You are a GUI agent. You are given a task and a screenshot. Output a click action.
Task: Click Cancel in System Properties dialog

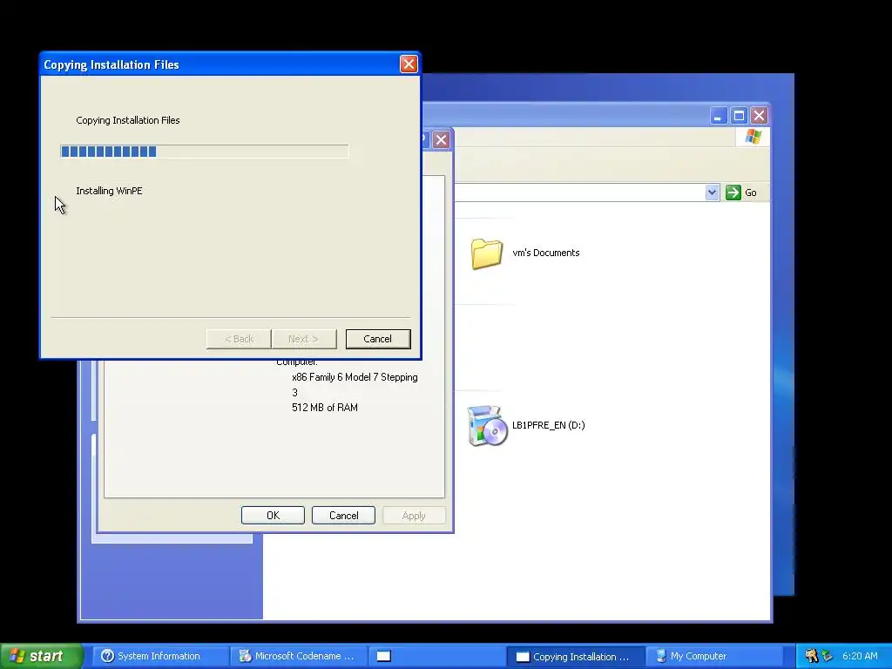click(343, 516)
